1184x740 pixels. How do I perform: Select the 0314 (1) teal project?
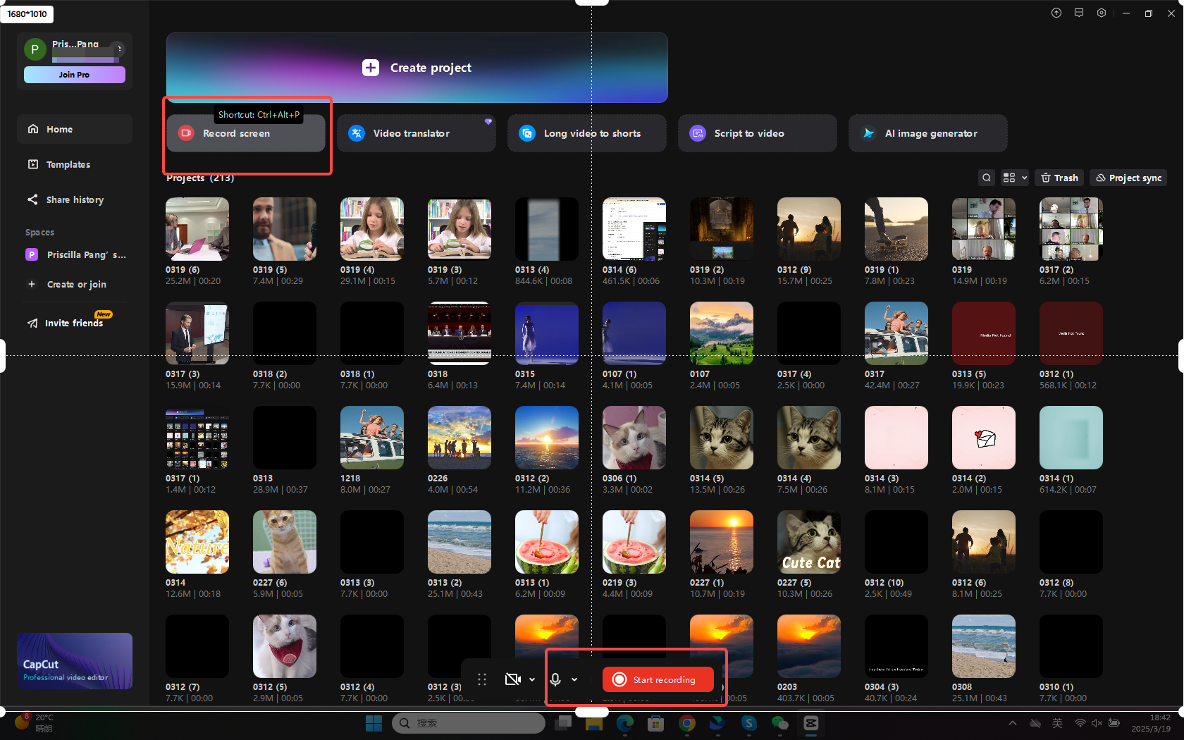point(1071,438)
